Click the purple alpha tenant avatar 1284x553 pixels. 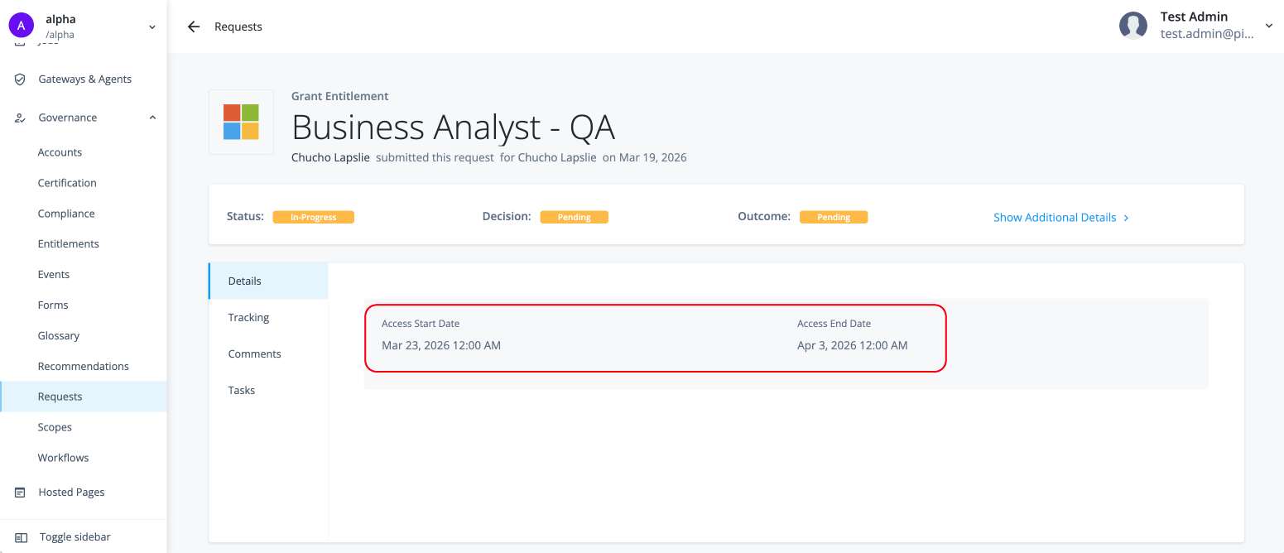(21, 26)
